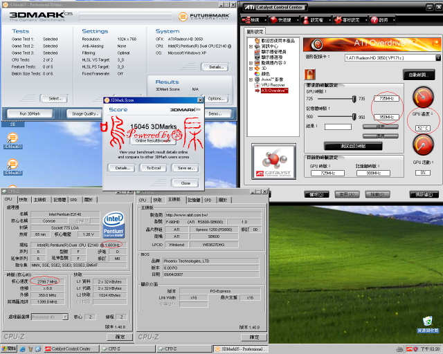
Task: Click the Demo... button in 3DMark05
Action: (x=218, y=113)
